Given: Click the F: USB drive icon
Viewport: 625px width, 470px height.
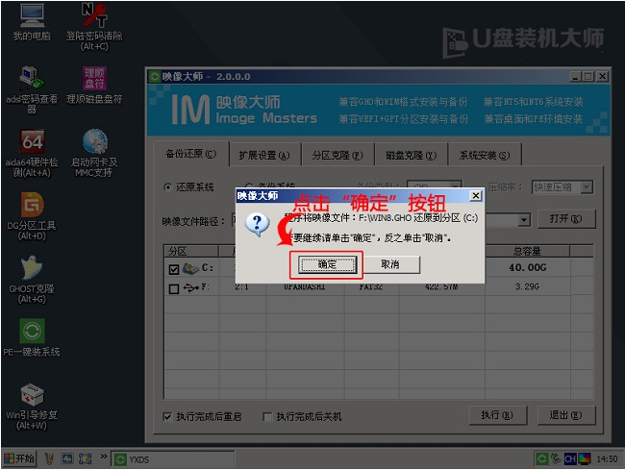Looking at the screenshot, I should 191,287.
